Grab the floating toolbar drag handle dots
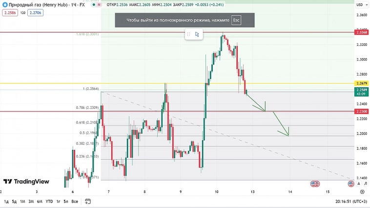Viewport: 370px width, 208px height. click(x=188, y=35)
